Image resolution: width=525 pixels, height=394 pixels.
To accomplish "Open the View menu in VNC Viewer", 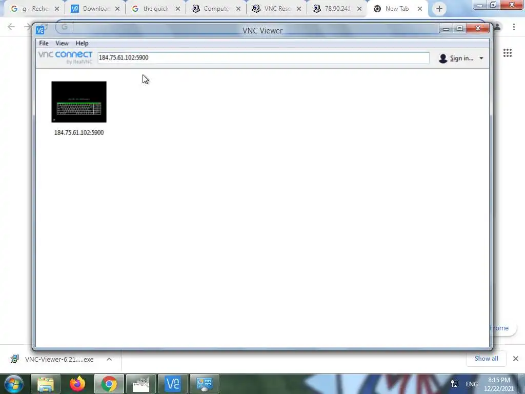I will coord(62,43).
